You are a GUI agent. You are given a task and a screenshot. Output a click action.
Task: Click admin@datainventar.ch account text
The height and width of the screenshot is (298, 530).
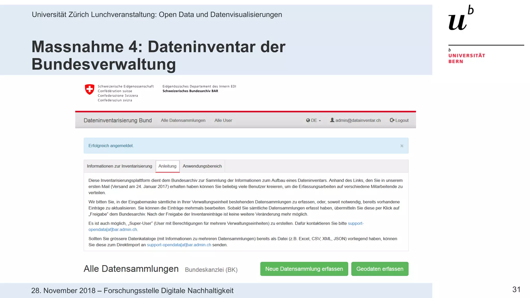358,120
